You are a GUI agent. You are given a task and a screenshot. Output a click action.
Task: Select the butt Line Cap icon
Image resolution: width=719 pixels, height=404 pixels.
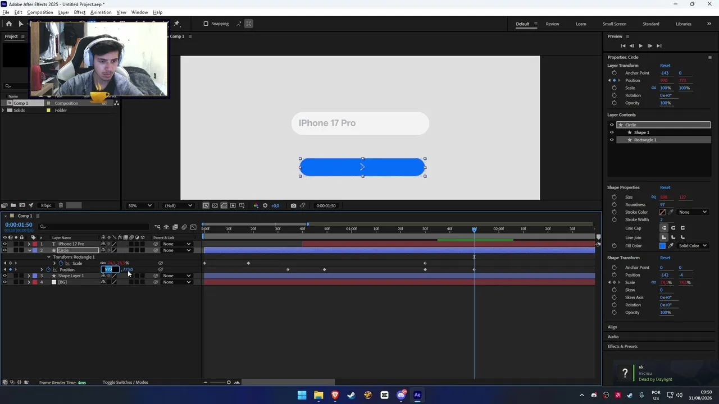pyautogui.click(x=665, y=228)
